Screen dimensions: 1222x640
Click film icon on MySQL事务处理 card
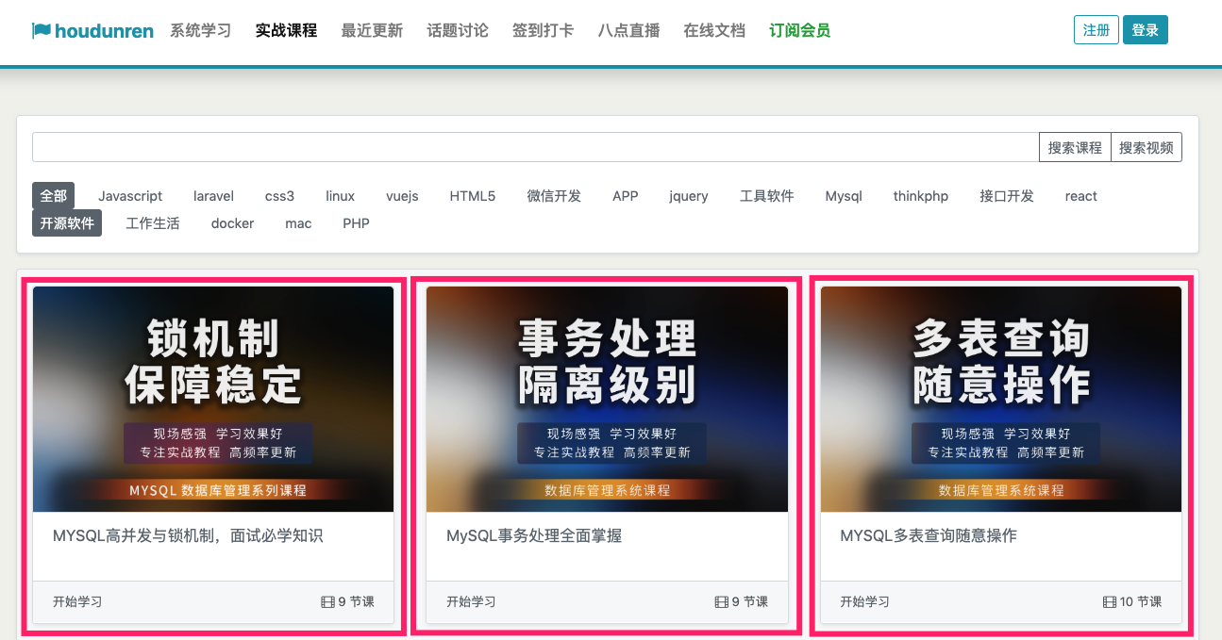click(x=722, y=601)
